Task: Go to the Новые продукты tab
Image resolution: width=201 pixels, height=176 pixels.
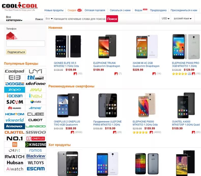Action: pos(54,10)
